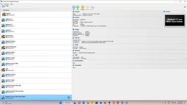Select the Windows 11 virtual machine
The width and height of the screenshot is (187, 105).
point(36,25)
